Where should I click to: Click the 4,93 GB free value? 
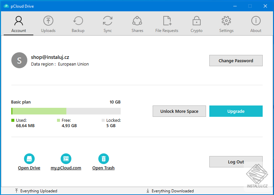pos(69,125)
